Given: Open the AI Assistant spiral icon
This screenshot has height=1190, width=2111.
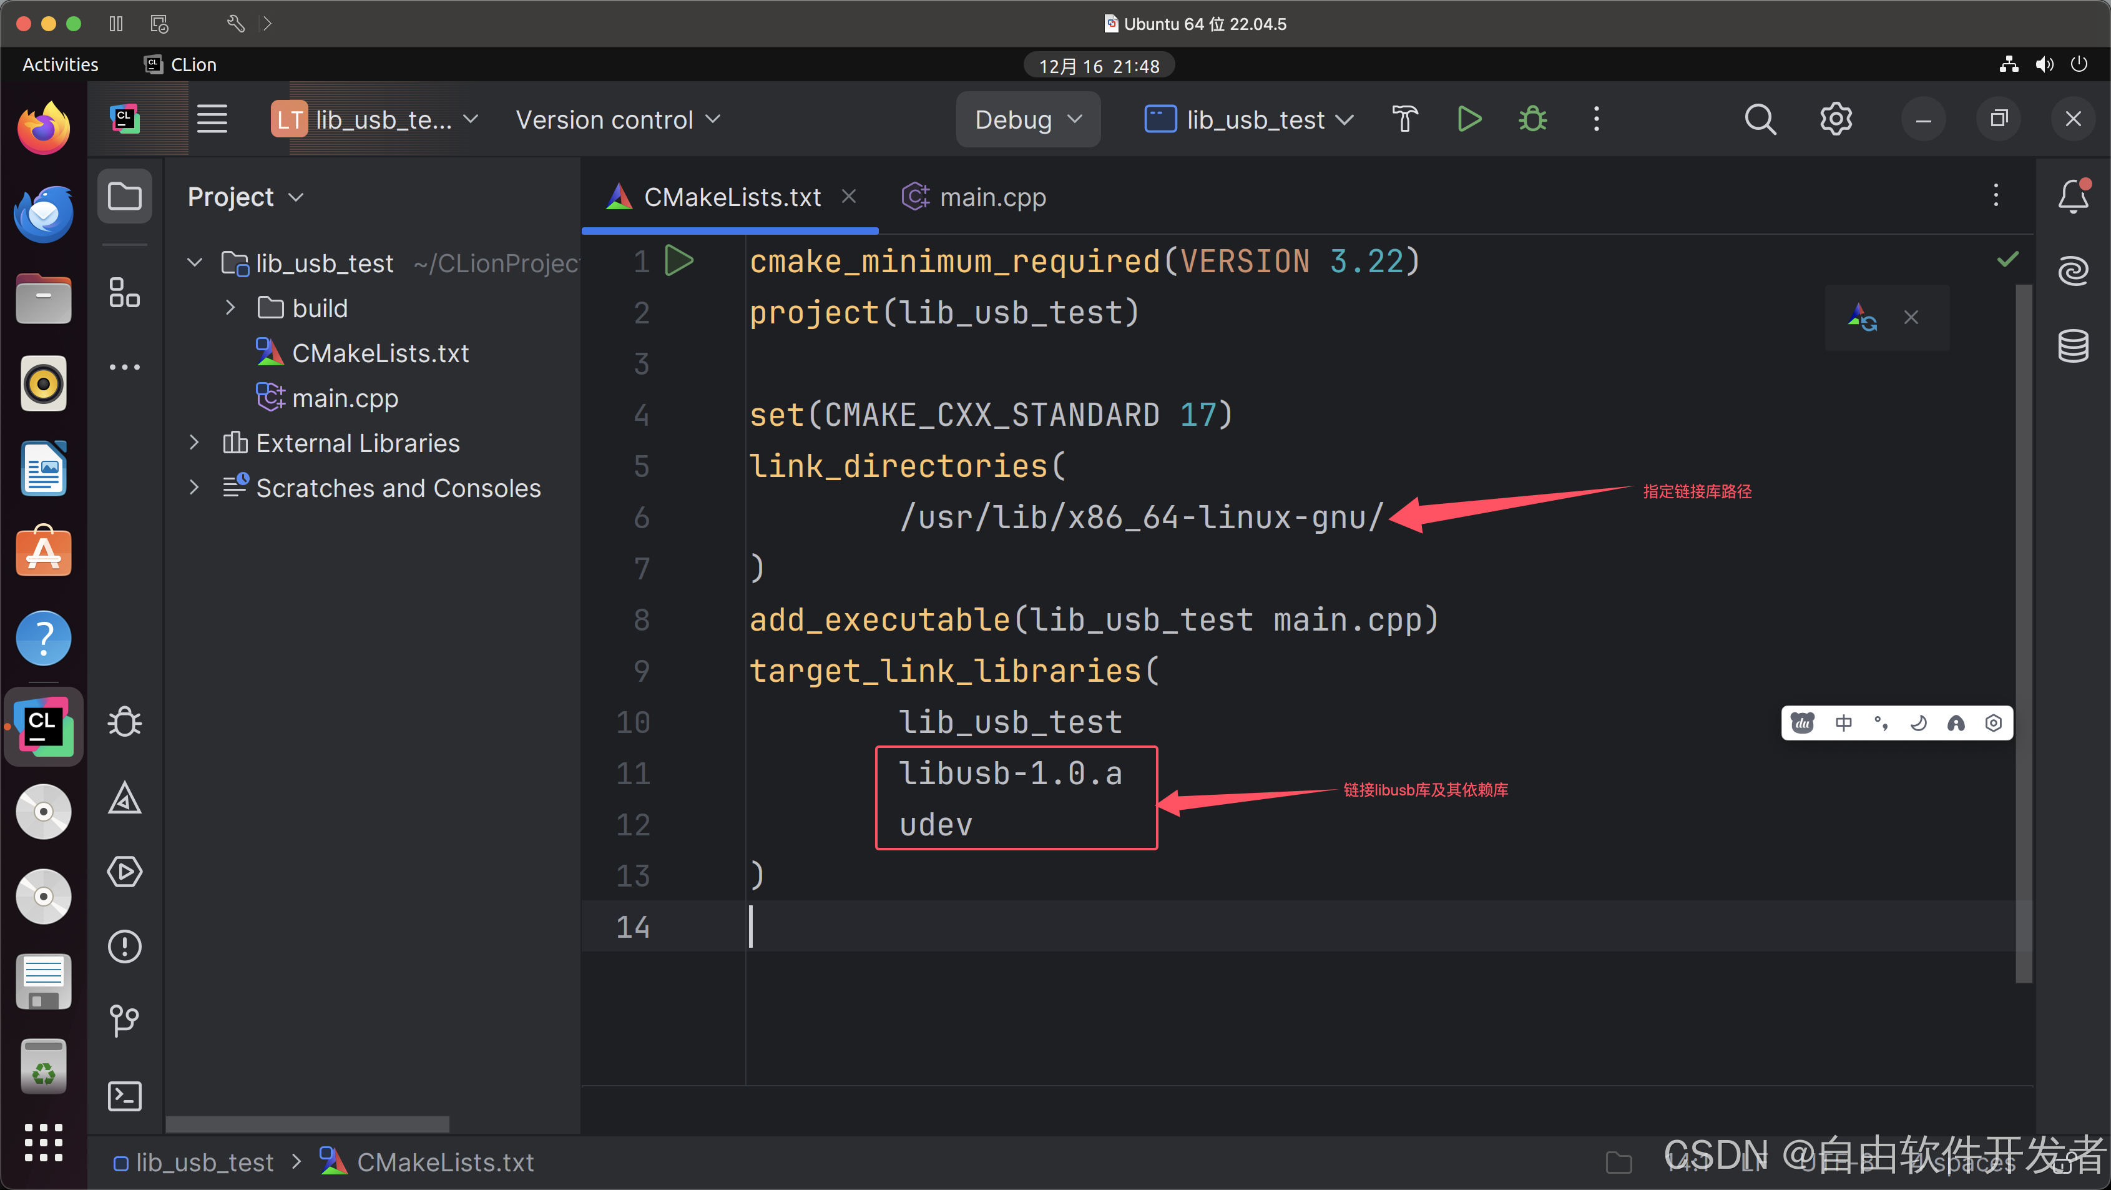Looking at the screenshot, I should click(2074, 270).
